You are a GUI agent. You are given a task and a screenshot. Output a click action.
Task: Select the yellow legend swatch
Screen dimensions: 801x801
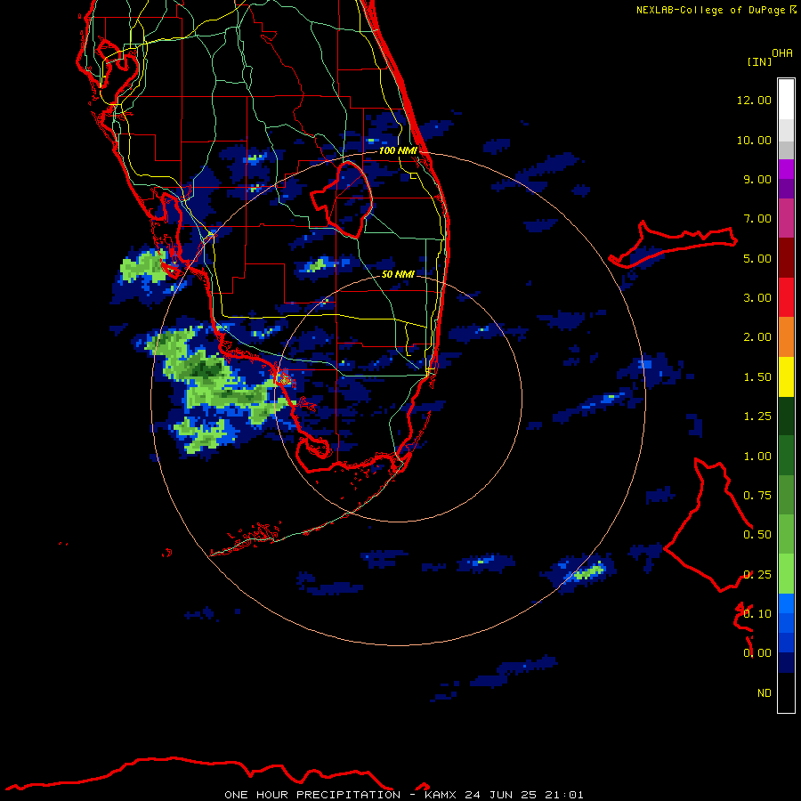tap(786, 376)
